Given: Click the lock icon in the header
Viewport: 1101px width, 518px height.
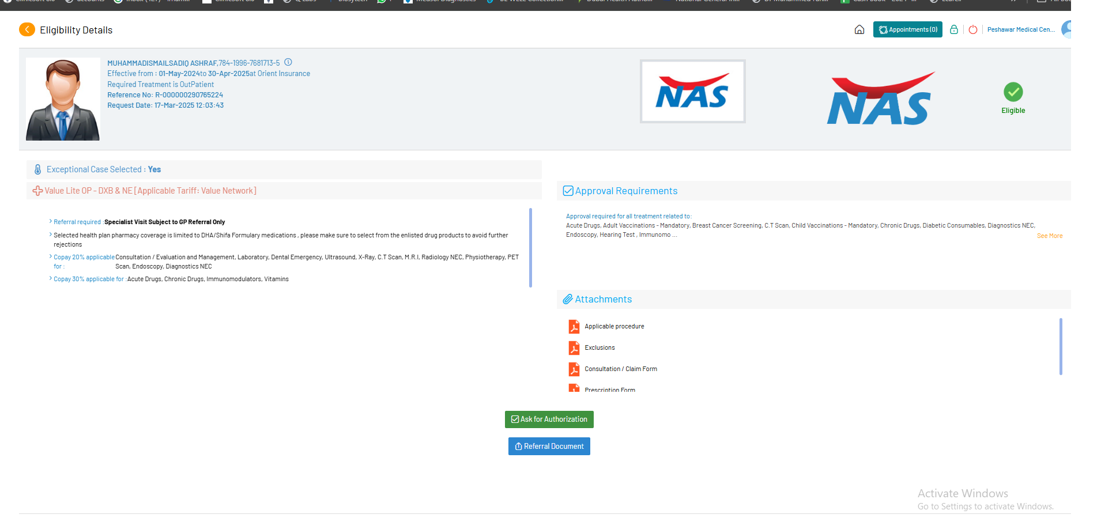Looking at the screenshot, I should tap(954, 29).
